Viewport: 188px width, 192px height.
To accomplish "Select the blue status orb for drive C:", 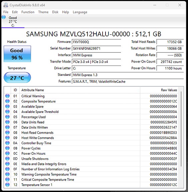I will click(4, 17).
